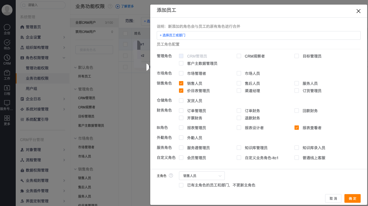368x206 pixels.
Task: Check the 外勤人员 role
Action: (x=181, y=138)
